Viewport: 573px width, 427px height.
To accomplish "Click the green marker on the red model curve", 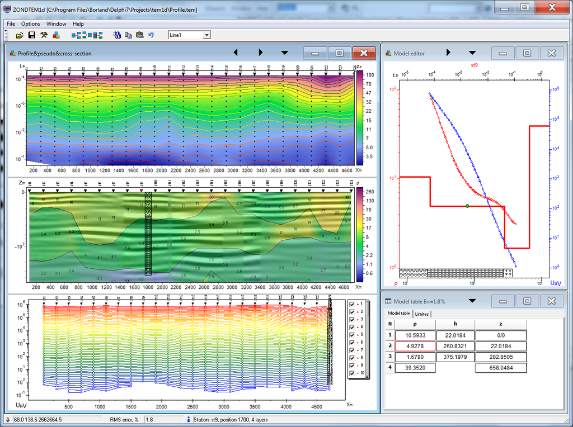I will 467,206.
